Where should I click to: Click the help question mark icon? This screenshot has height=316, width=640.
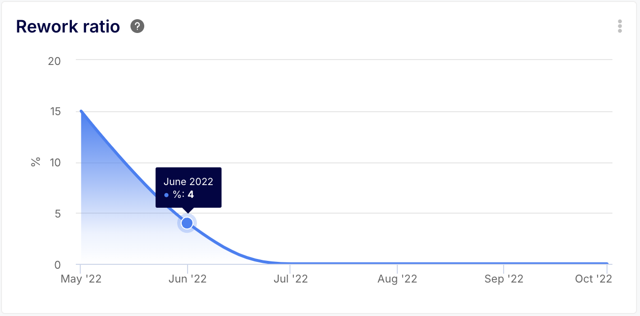(x=137, y=26)
